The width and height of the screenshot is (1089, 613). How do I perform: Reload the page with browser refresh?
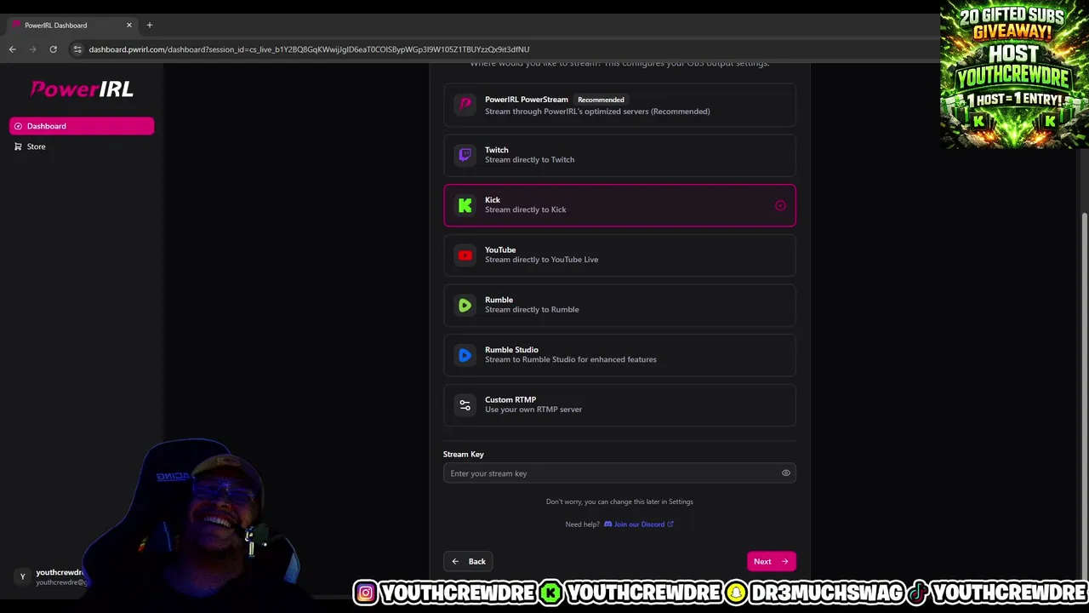pyautogui.click(x=53, y=49)
